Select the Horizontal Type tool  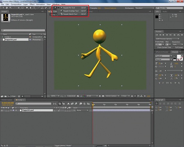(34, 8)
